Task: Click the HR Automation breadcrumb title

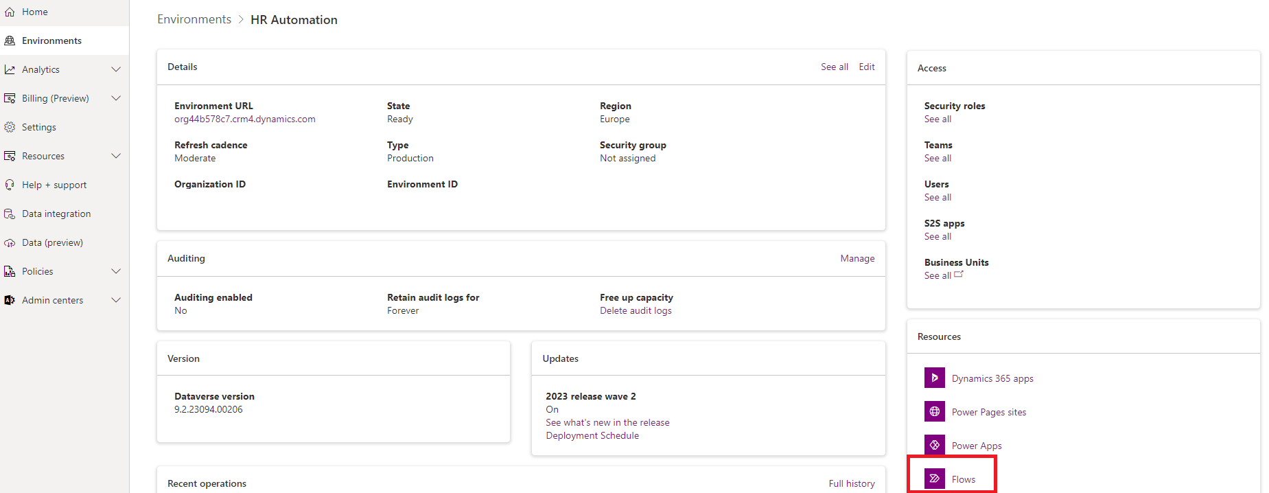Action: click(x=294, y=19)
